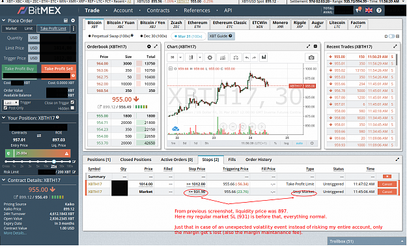Open Orderbook settings gear
This screenshot has height=249, width=407.
click(148, 46)
